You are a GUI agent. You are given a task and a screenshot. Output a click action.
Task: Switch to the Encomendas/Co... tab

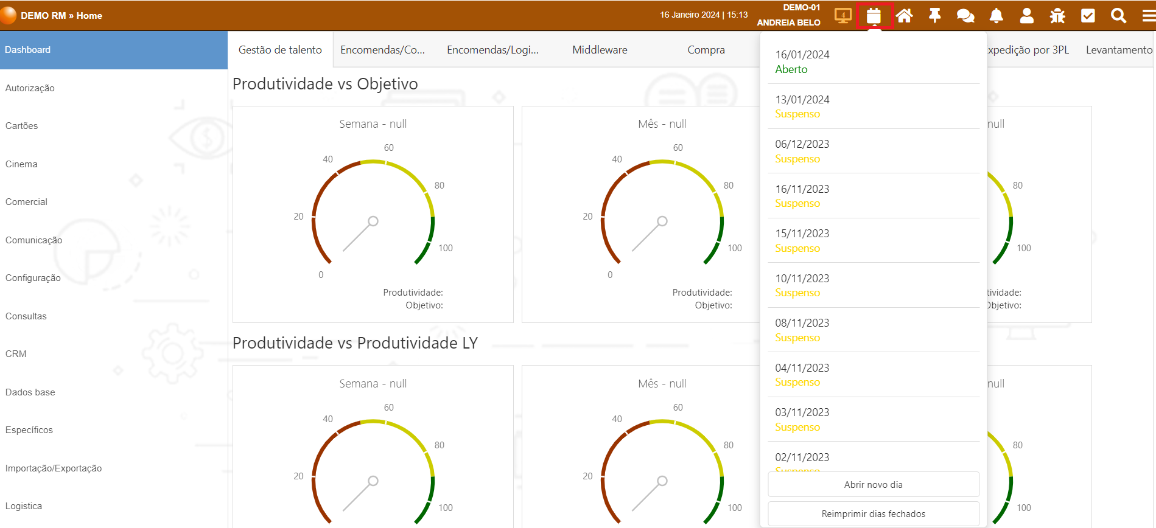(x=383, y=50)
